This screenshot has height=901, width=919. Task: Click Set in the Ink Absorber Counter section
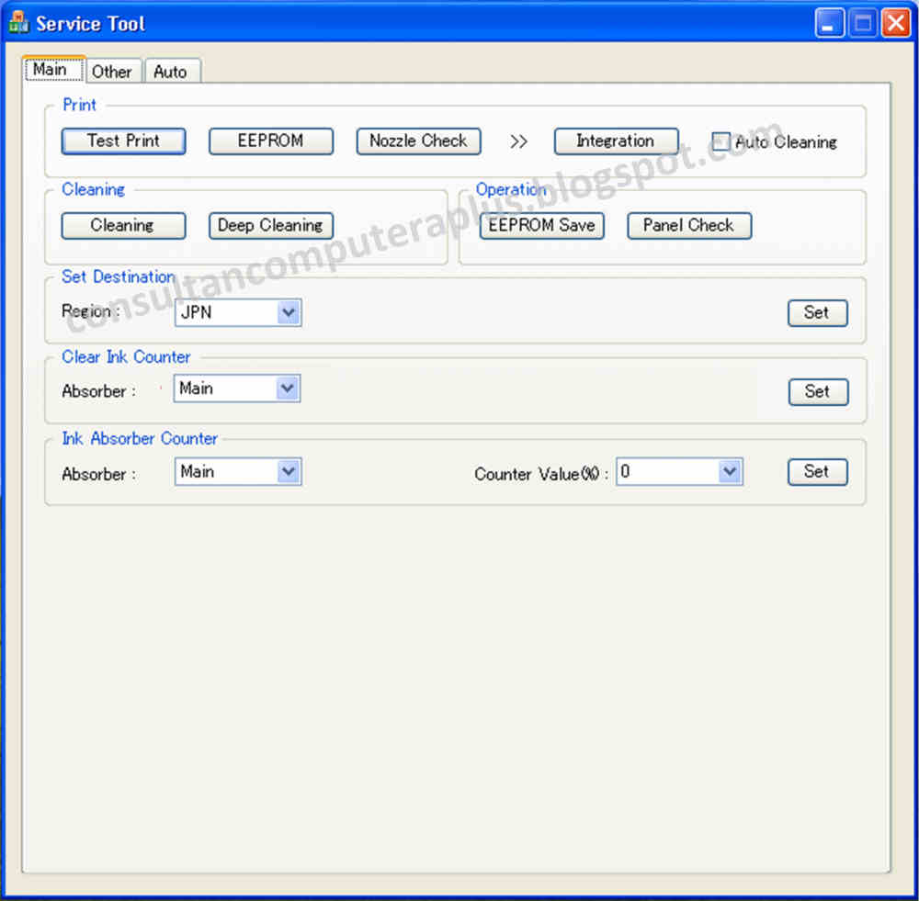coord(817,471)
